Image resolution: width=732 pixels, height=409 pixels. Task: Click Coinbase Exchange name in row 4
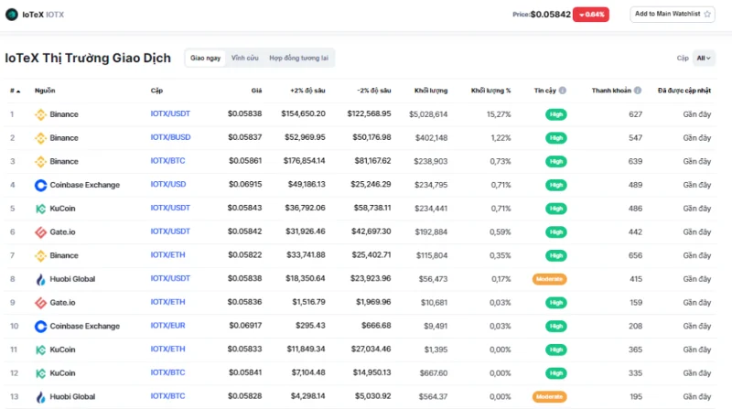point(85,185)
